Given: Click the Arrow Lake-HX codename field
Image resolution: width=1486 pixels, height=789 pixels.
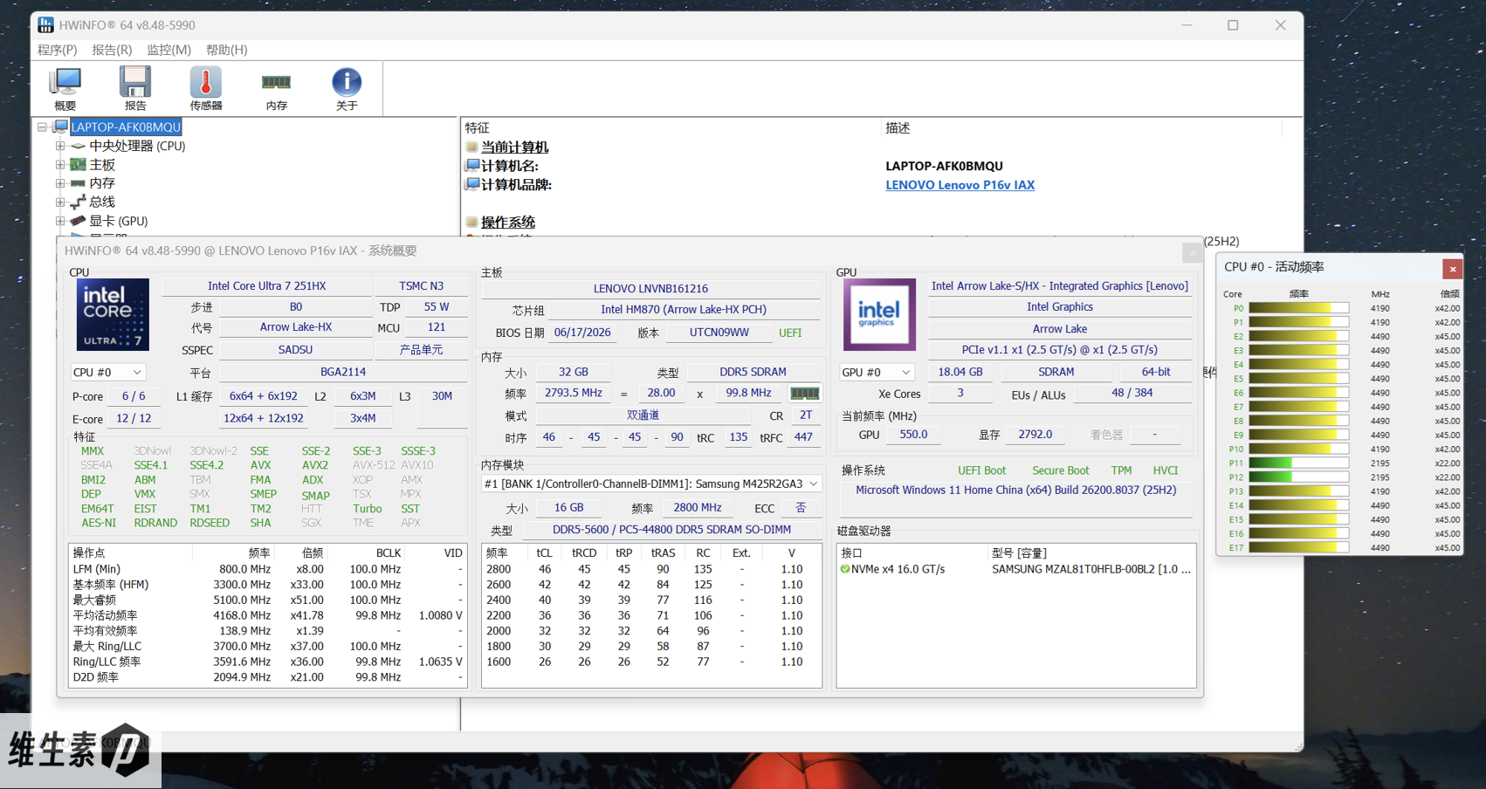Looking at the screenshot, I should click(x=295, y=327).
